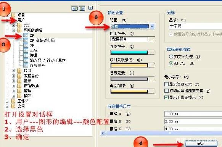Expand the 数据备份 tree node
This screenshot has width=222, height=147.
[13, 76]
